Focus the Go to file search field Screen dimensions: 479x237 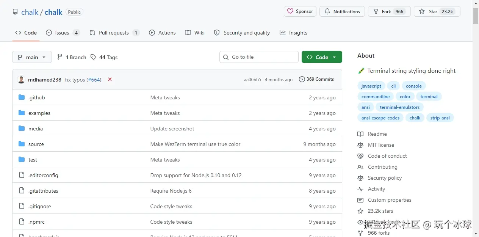pos(259,57)
